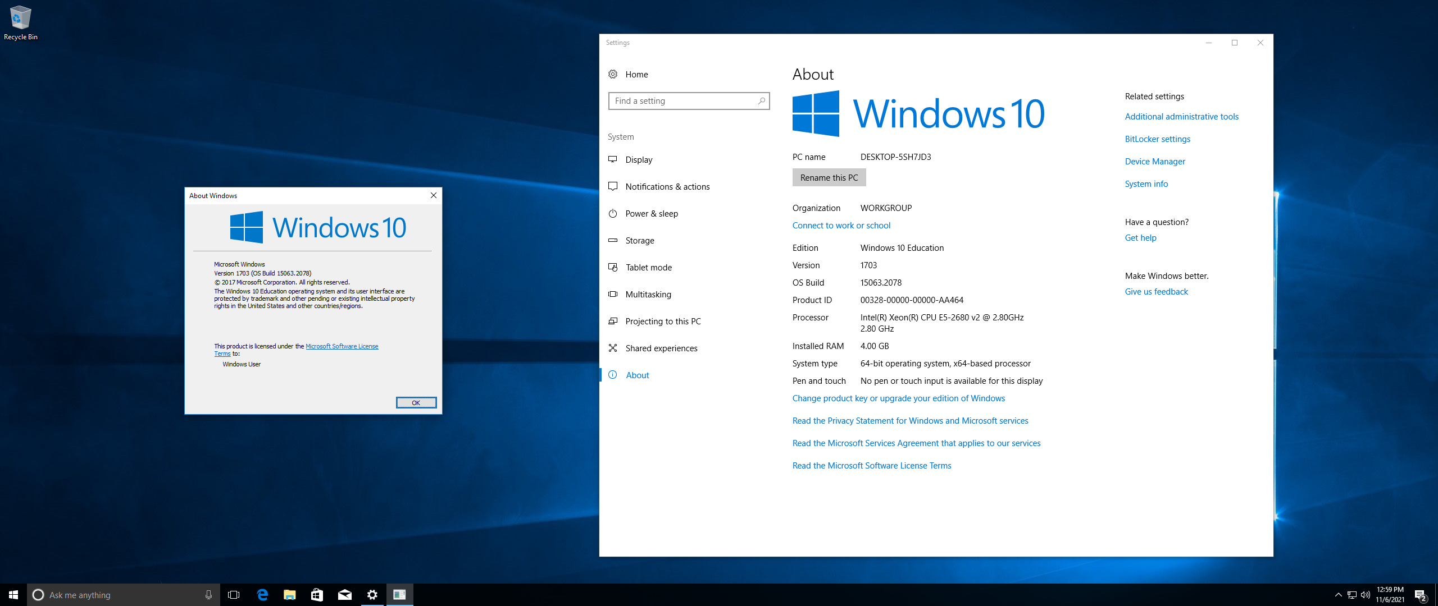1438x606 pixels.
Task: Select the Multitasking icon
Action: coord(613,294)
